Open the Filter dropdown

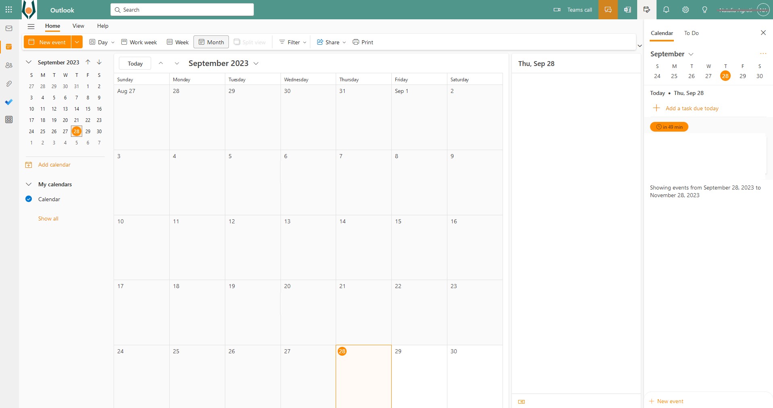(x=293, y=42)
